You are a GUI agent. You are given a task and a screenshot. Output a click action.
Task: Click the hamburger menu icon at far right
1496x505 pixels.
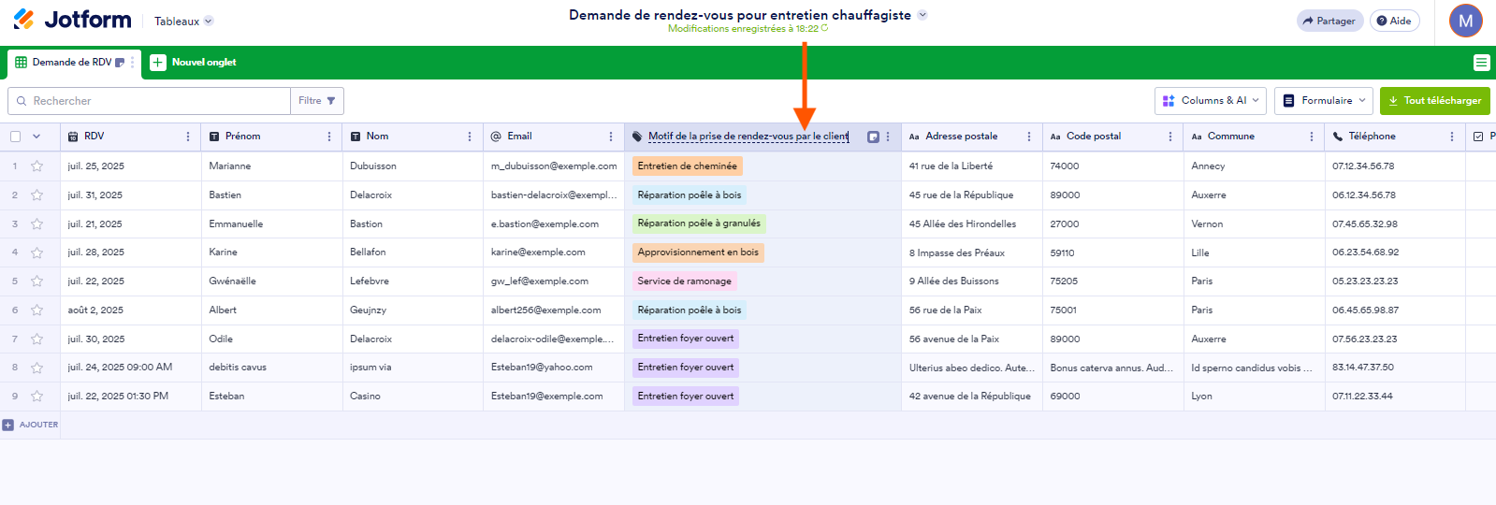(x=1481, y=63)
